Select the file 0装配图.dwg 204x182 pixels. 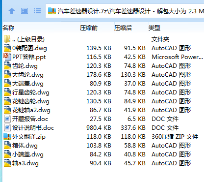(x=29, y=48)
